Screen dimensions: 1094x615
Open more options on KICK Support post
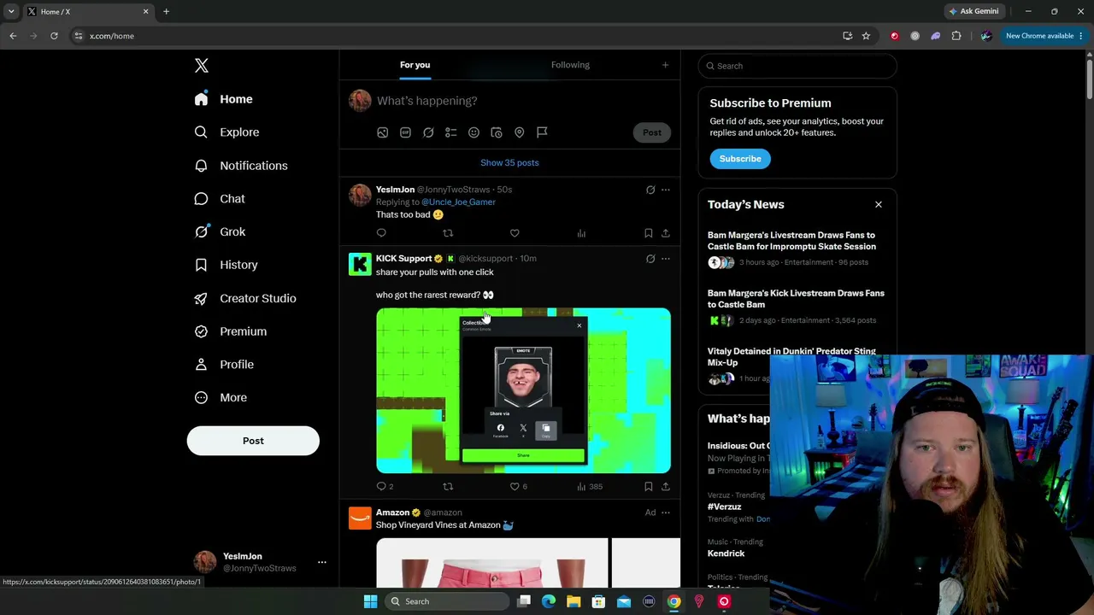(666, 259)
